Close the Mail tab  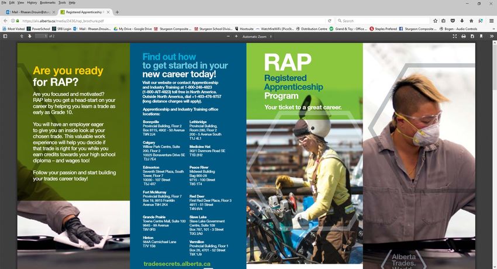(x=54, y=12)
